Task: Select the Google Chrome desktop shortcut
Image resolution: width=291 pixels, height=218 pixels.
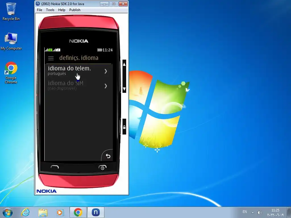Action: click(11, 73)
